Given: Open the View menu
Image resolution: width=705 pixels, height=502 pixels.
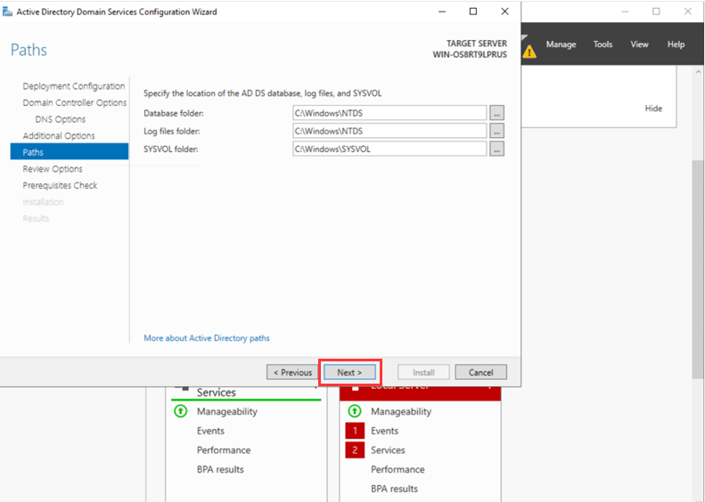Looking at the screenshot, I should pos(640,45).
